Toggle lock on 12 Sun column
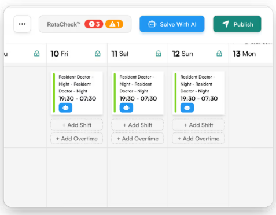The image size is (276, 215). pyautogui.click(x=219, y=54)
